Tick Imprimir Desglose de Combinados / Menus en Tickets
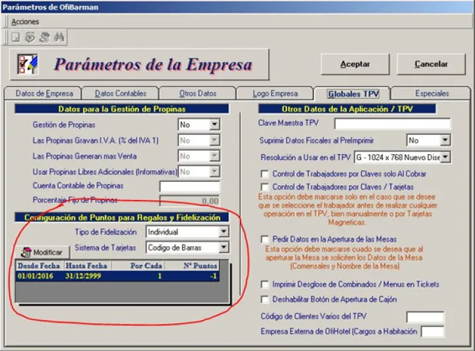The image size is (475, 351). tap(265, 284)
